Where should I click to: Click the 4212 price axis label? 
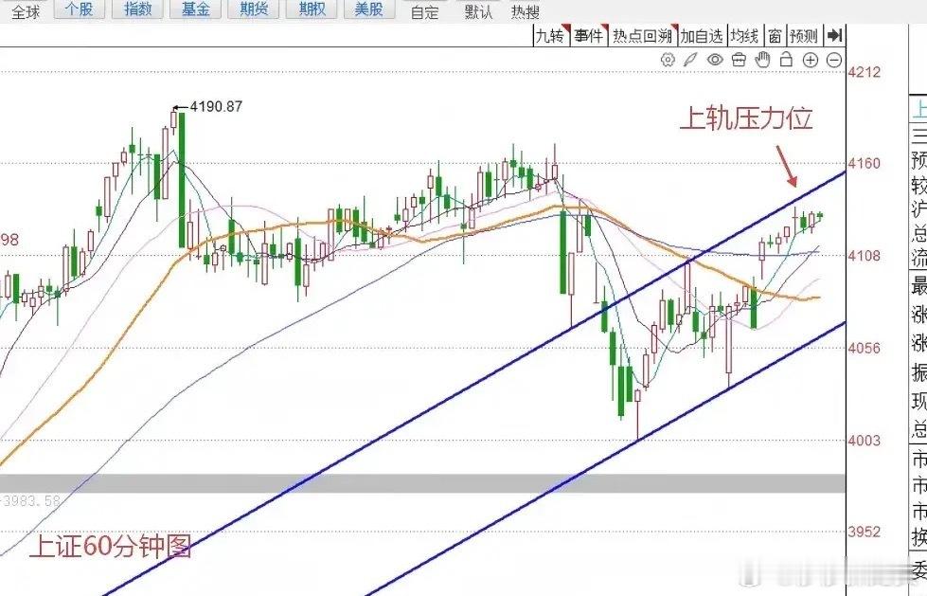pyautogui.click(x=864, y=72)
